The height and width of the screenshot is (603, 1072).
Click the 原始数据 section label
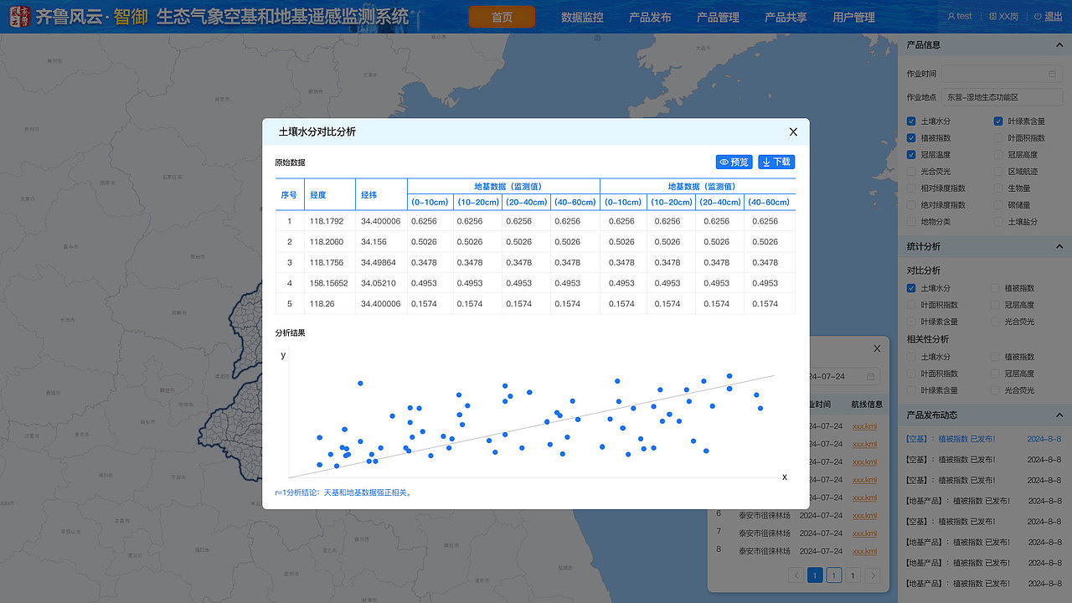pyautogui.click(x=290, y=162)
